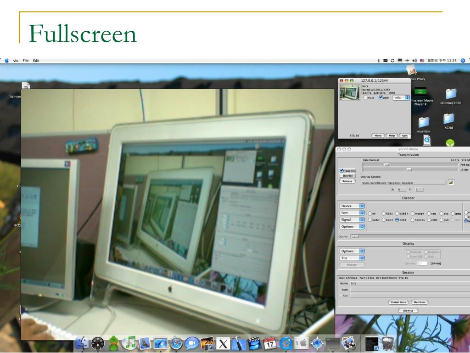The image size is (470, 353).
Task: Open the Trash in the dock
Action: (x=387, y=343)
